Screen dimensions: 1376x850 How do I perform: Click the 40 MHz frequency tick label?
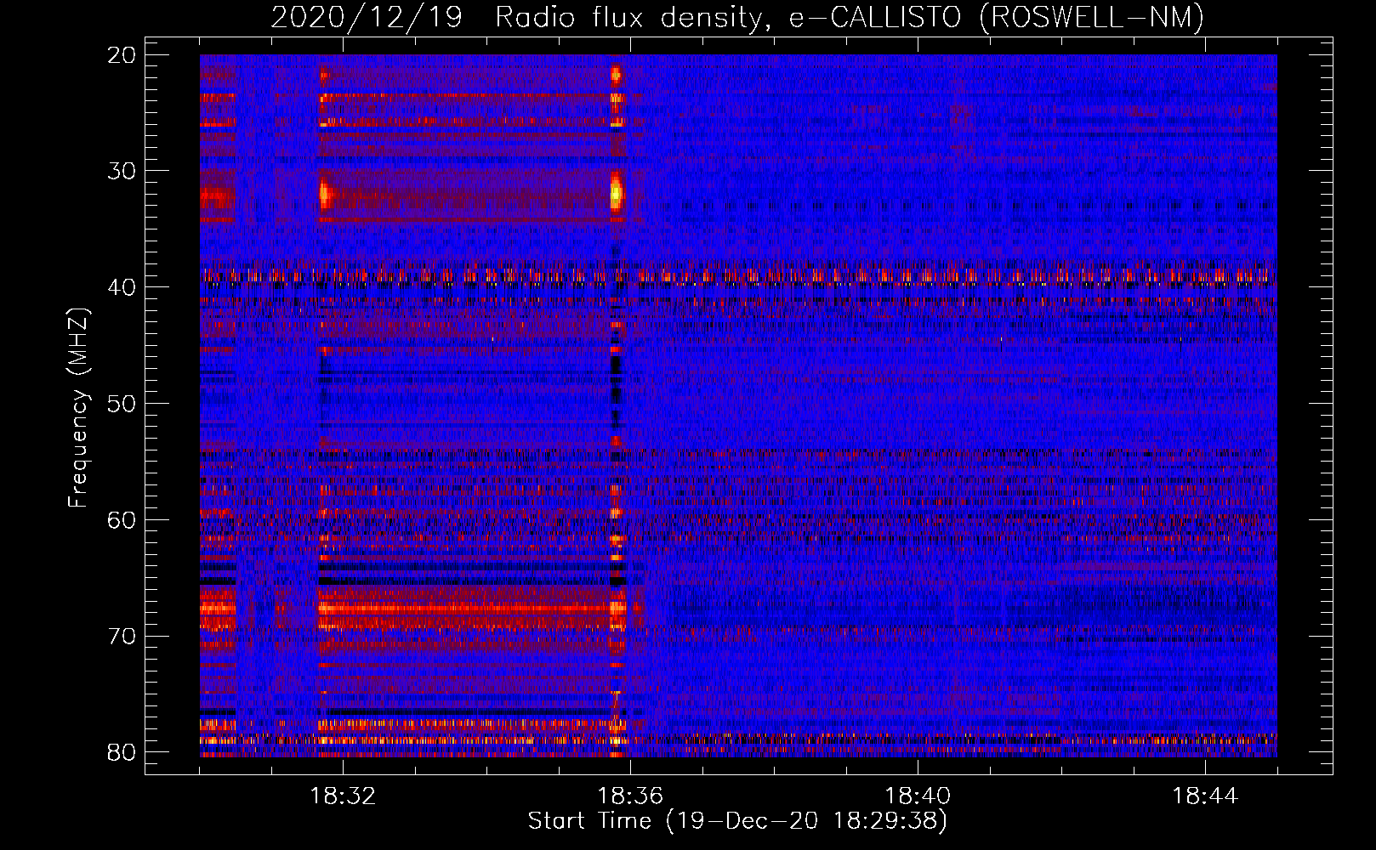pos(122,287)
